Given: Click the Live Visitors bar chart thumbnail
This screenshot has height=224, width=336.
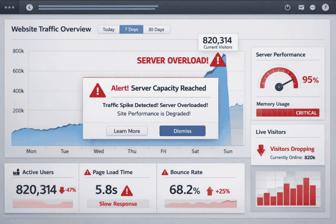Looking at the screenshot, I should 287,189.
